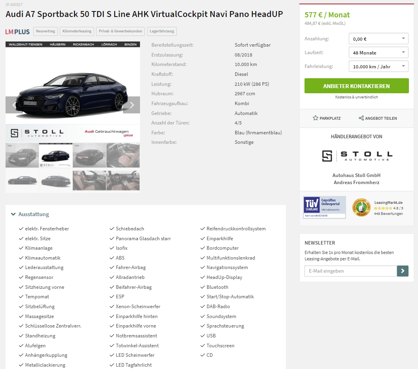Open the Anzahlung dropdown
The height and width of the screenshot is (369, 418).
coord(378,39)
